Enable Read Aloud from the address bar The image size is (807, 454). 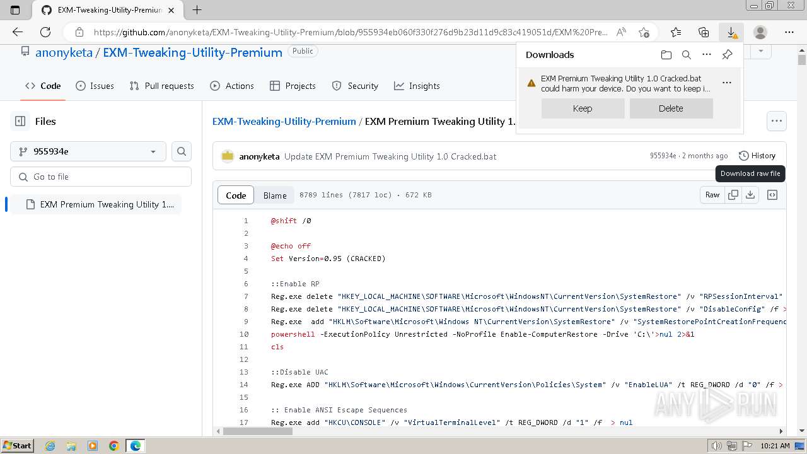[x=622, y=32]
